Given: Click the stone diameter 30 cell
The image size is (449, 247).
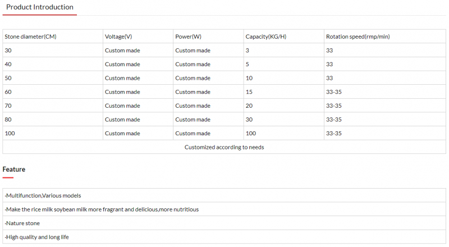Looking at the screenshot, I should click(x=8, y=51).
